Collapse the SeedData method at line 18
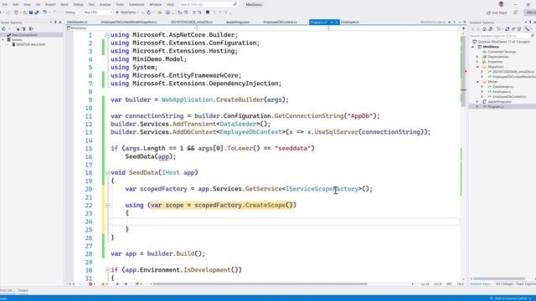This screenshot has height=301, width=536. click(x=108, y=173)
